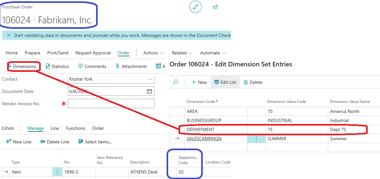The image size is (380, 179).
Task: Click the Type cell showing Item
Action: 31,172
